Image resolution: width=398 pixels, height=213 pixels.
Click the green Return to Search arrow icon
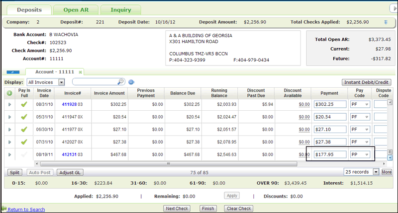coord(4,209)
